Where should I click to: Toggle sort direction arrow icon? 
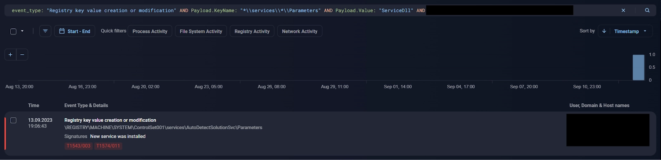point(604,31)
